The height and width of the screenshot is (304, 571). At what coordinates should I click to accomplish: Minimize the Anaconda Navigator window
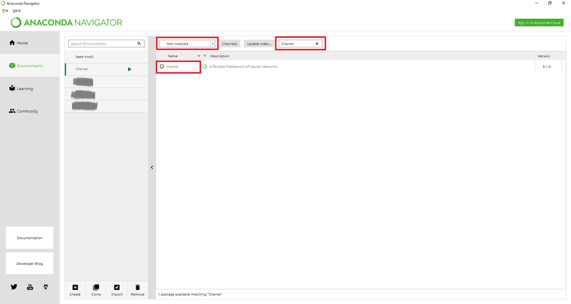click(536, 3)
